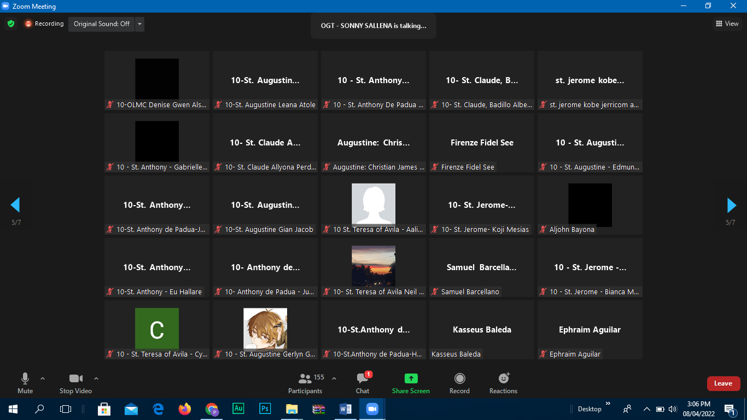This screenshot has height=420, width=747.
Task: Click the red Leave button
Action: point(723,383)
